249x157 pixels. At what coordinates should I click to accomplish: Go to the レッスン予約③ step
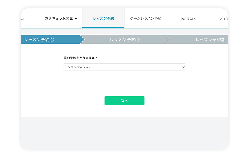[210, 40]
